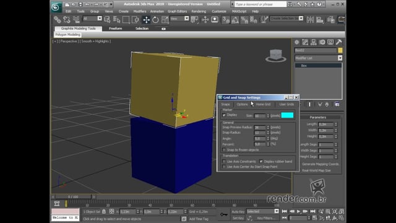Toggle the 3D Snaps button
This screenshot has height=223, width=396.
[225, 19]
